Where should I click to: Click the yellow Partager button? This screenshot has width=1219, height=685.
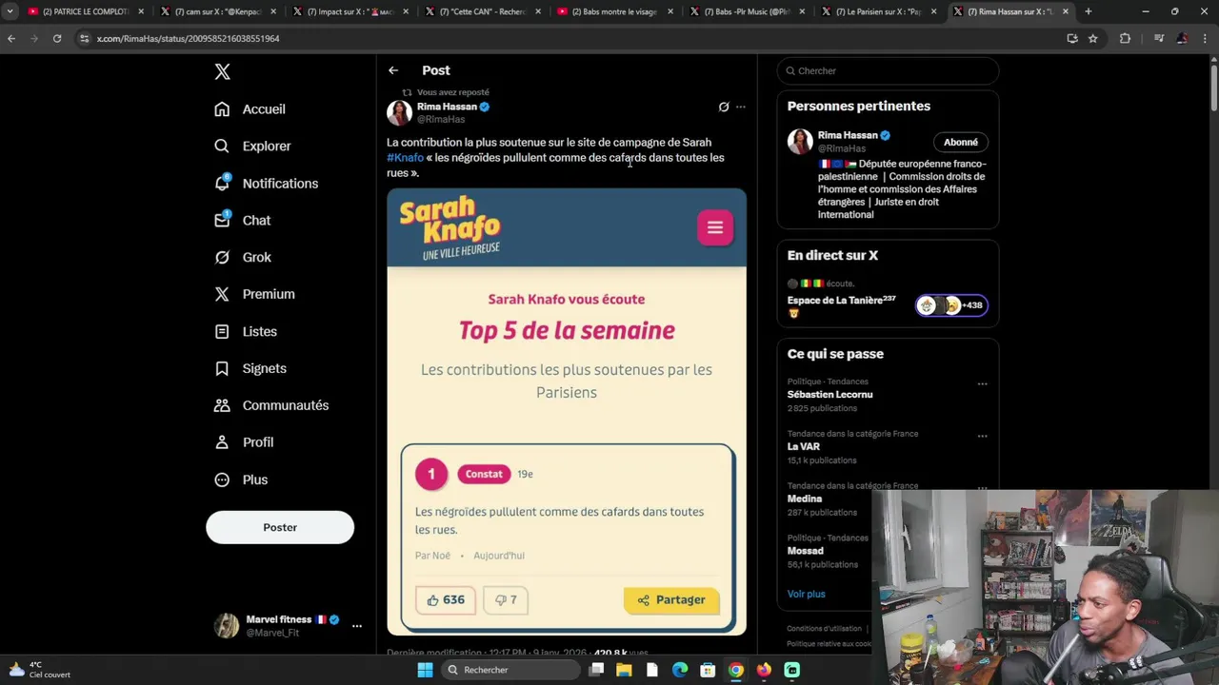pos(671,599)
